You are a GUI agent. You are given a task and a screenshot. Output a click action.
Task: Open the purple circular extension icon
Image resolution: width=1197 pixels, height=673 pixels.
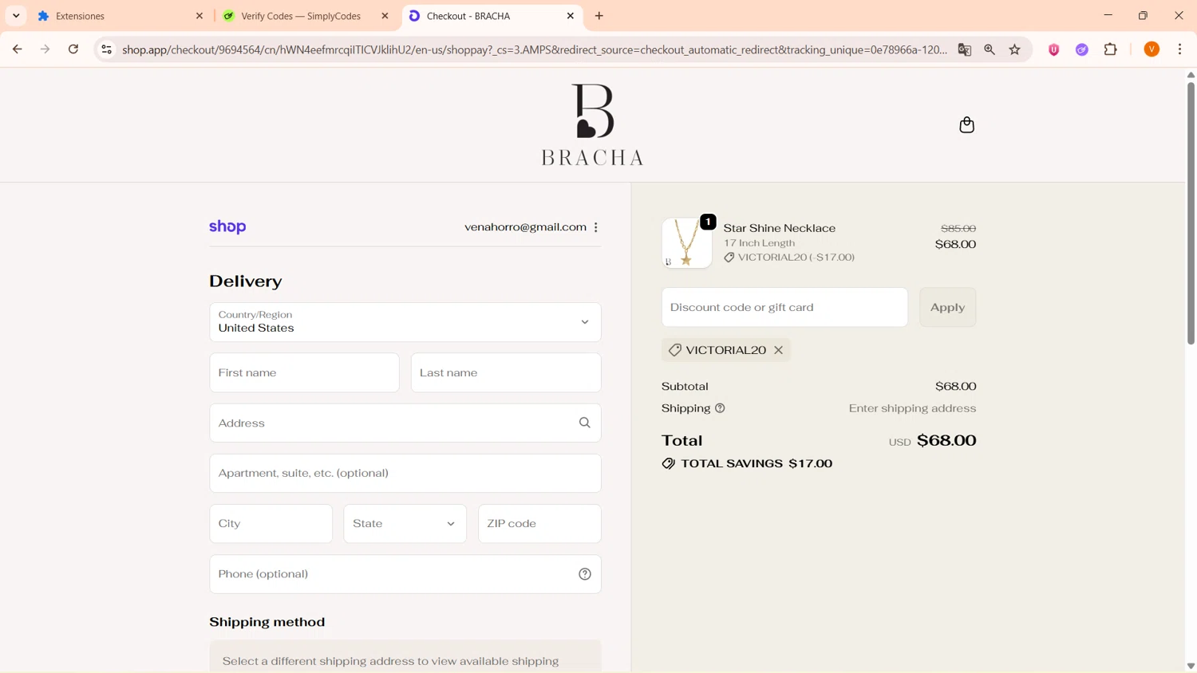[x=1082, y=49]
